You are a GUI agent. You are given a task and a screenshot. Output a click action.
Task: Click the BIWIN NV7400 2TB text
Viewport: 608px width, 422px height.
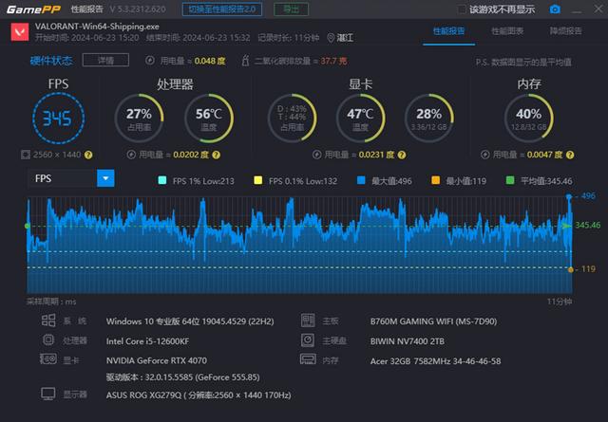(x=408, y=341)
